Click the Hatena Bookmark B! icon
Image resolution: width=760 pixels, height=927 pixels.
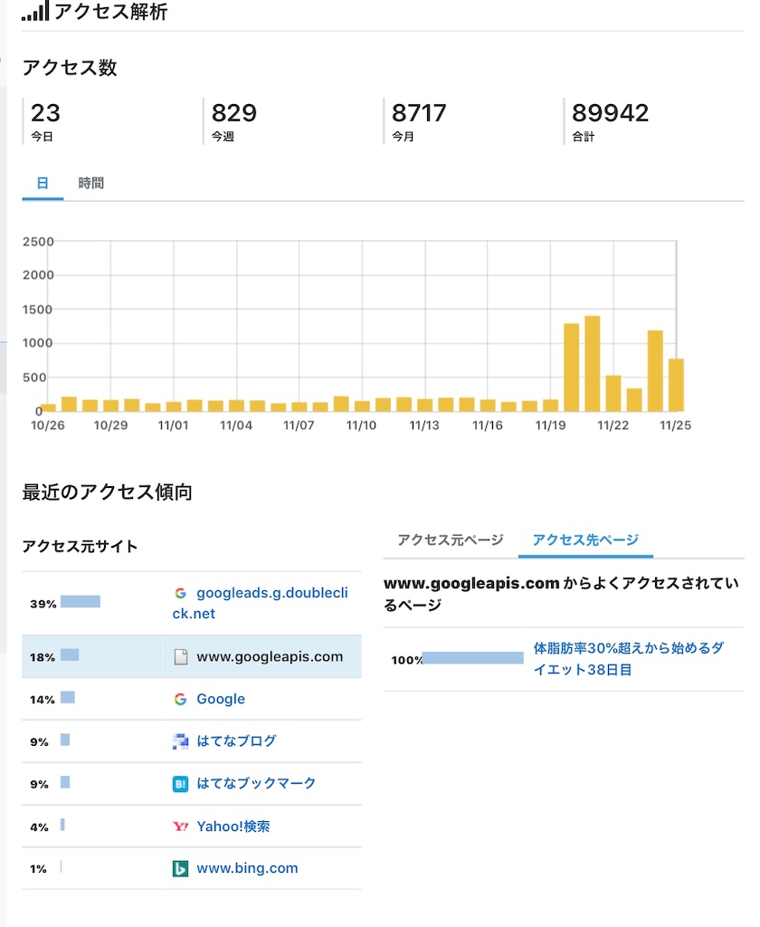(x=180, y=784)
